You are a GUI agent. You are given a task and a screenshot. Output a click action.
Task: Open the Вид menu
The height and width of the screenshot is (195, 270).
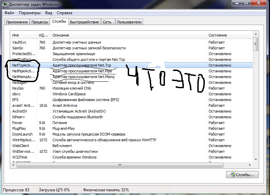pos(49,13)
